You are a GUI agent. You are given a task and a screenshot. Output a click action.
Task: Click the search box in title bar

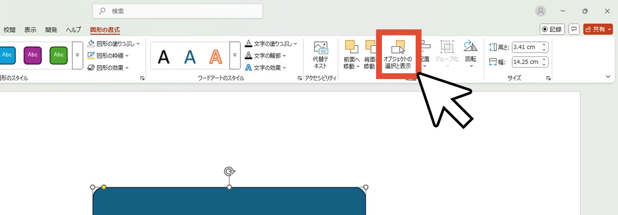[x=178, y=11]
